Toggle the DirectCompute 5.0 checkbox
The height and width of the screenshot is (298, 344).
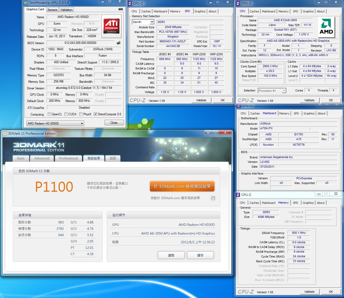[95, 114]
